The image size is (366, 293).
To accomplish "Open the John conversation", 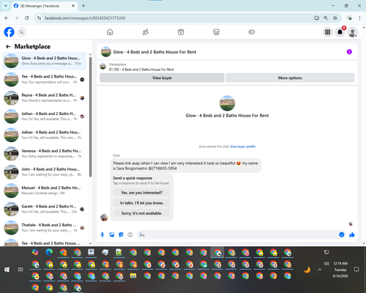I will pos(44,172).
